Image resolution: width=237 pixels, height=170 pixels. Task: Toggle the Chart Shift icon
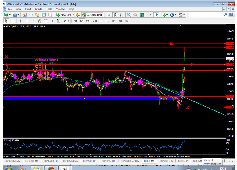156,15
